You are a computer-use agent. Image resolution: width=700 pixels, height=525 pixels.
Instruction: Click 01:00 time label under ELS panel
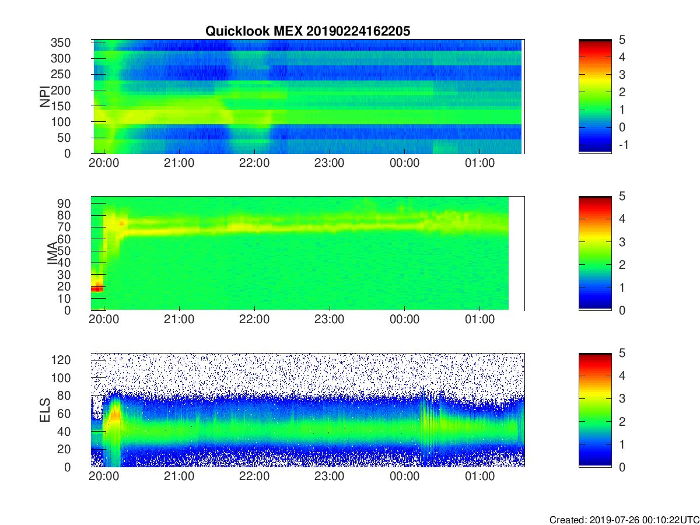480,477
